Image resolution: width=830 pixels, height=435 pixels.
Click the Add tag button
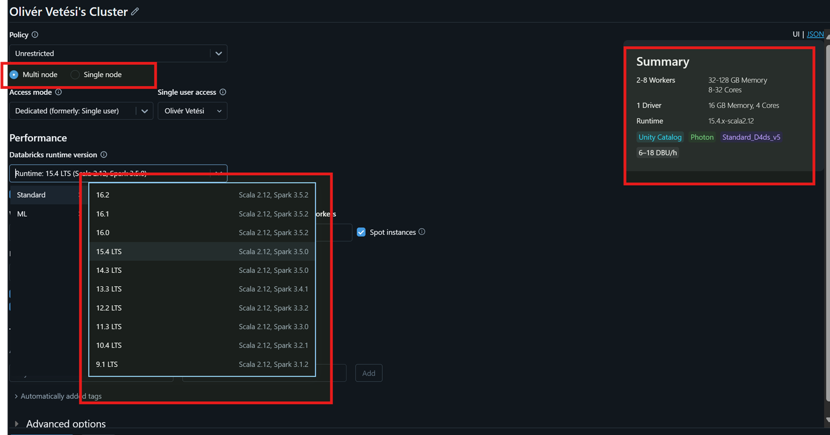[x=369, y=373]
